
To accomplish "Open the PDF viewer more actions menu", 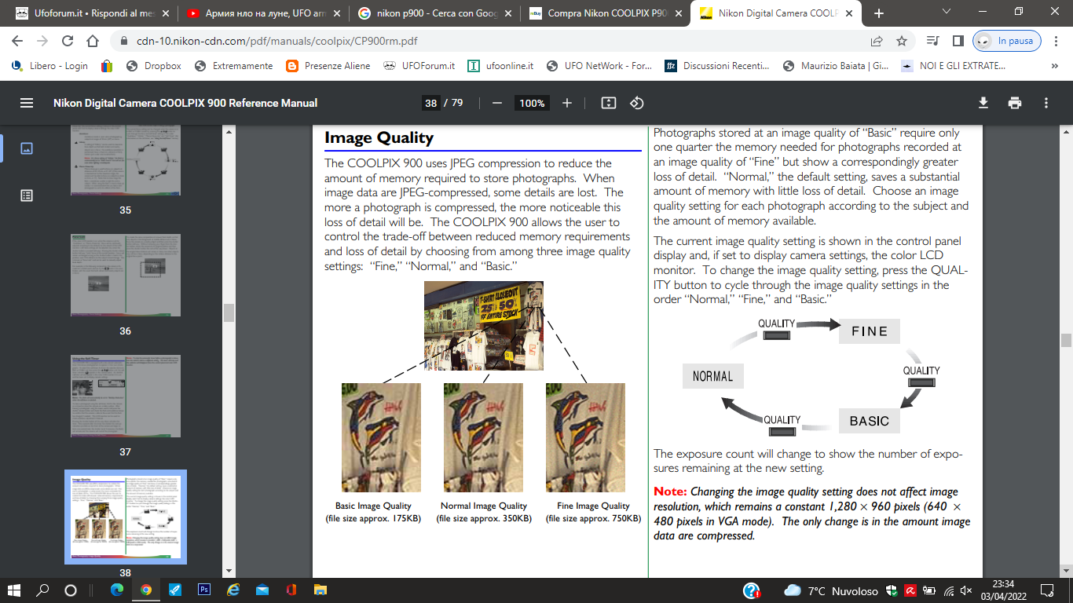I will click(x=1046, y=103).
